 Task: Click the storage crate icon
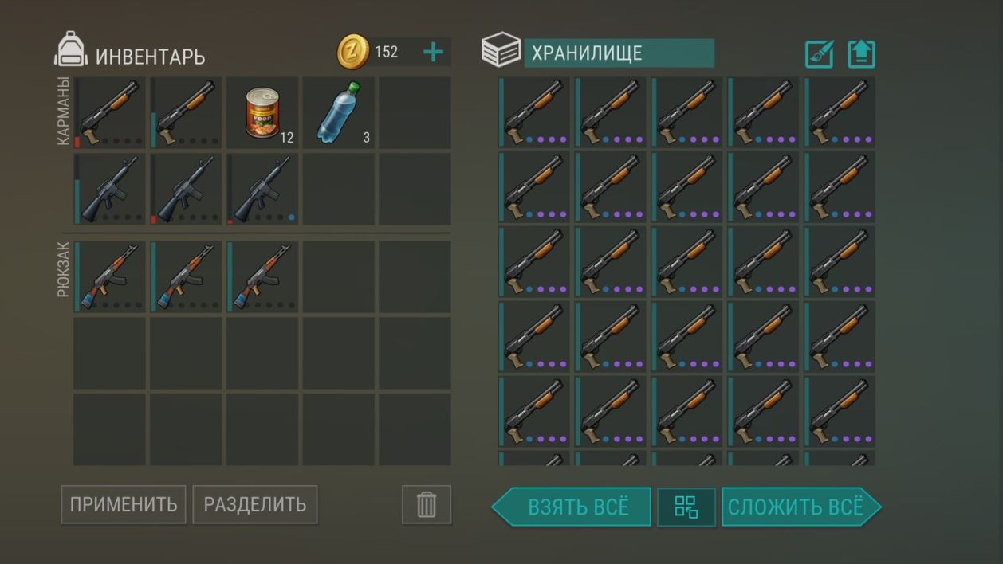501,50
